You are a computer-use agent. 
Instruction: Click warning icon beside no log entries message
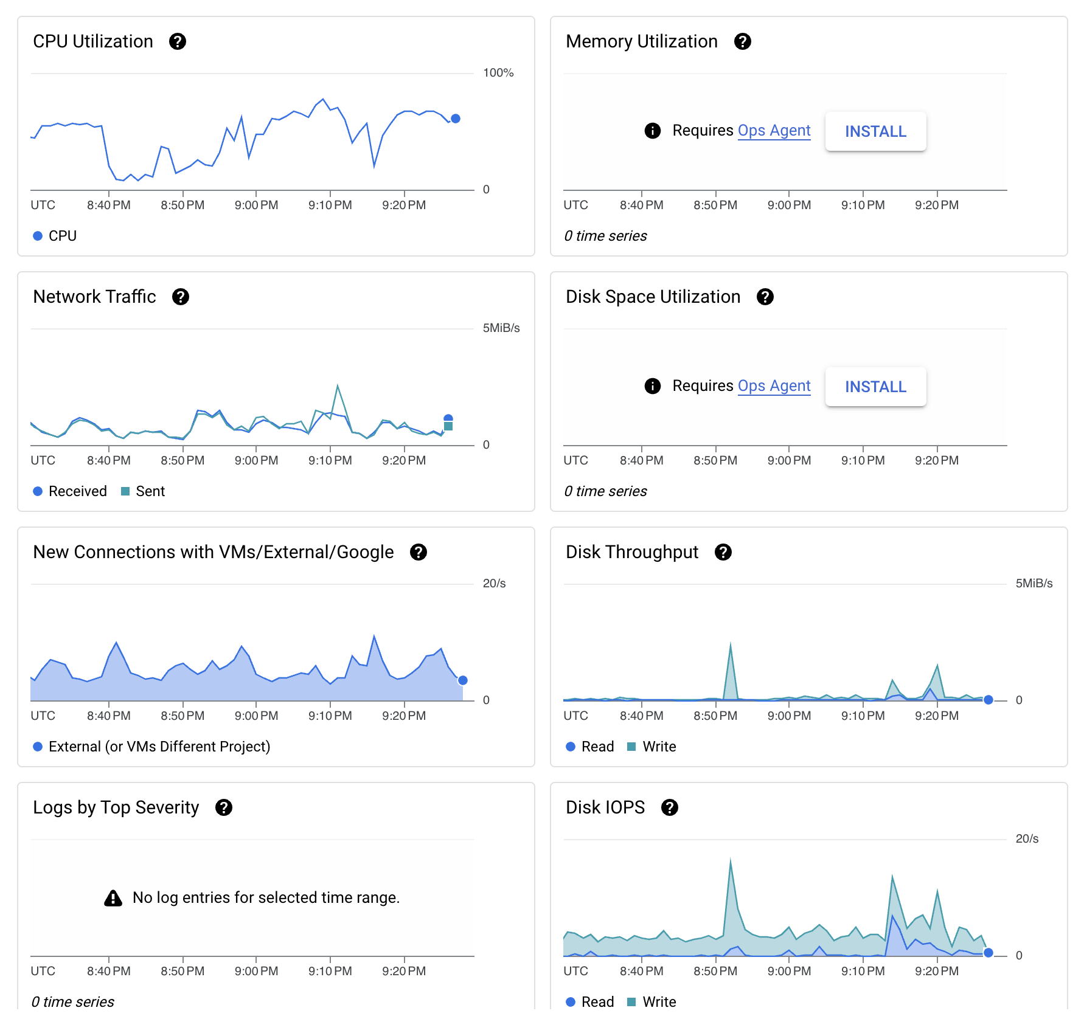(113, 898)
